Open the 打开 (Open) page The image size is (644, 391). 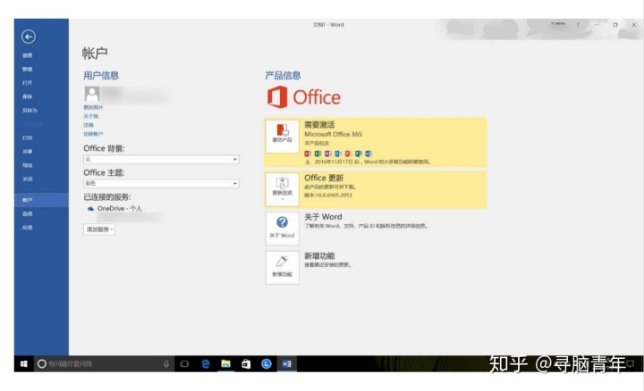[28, 83]
